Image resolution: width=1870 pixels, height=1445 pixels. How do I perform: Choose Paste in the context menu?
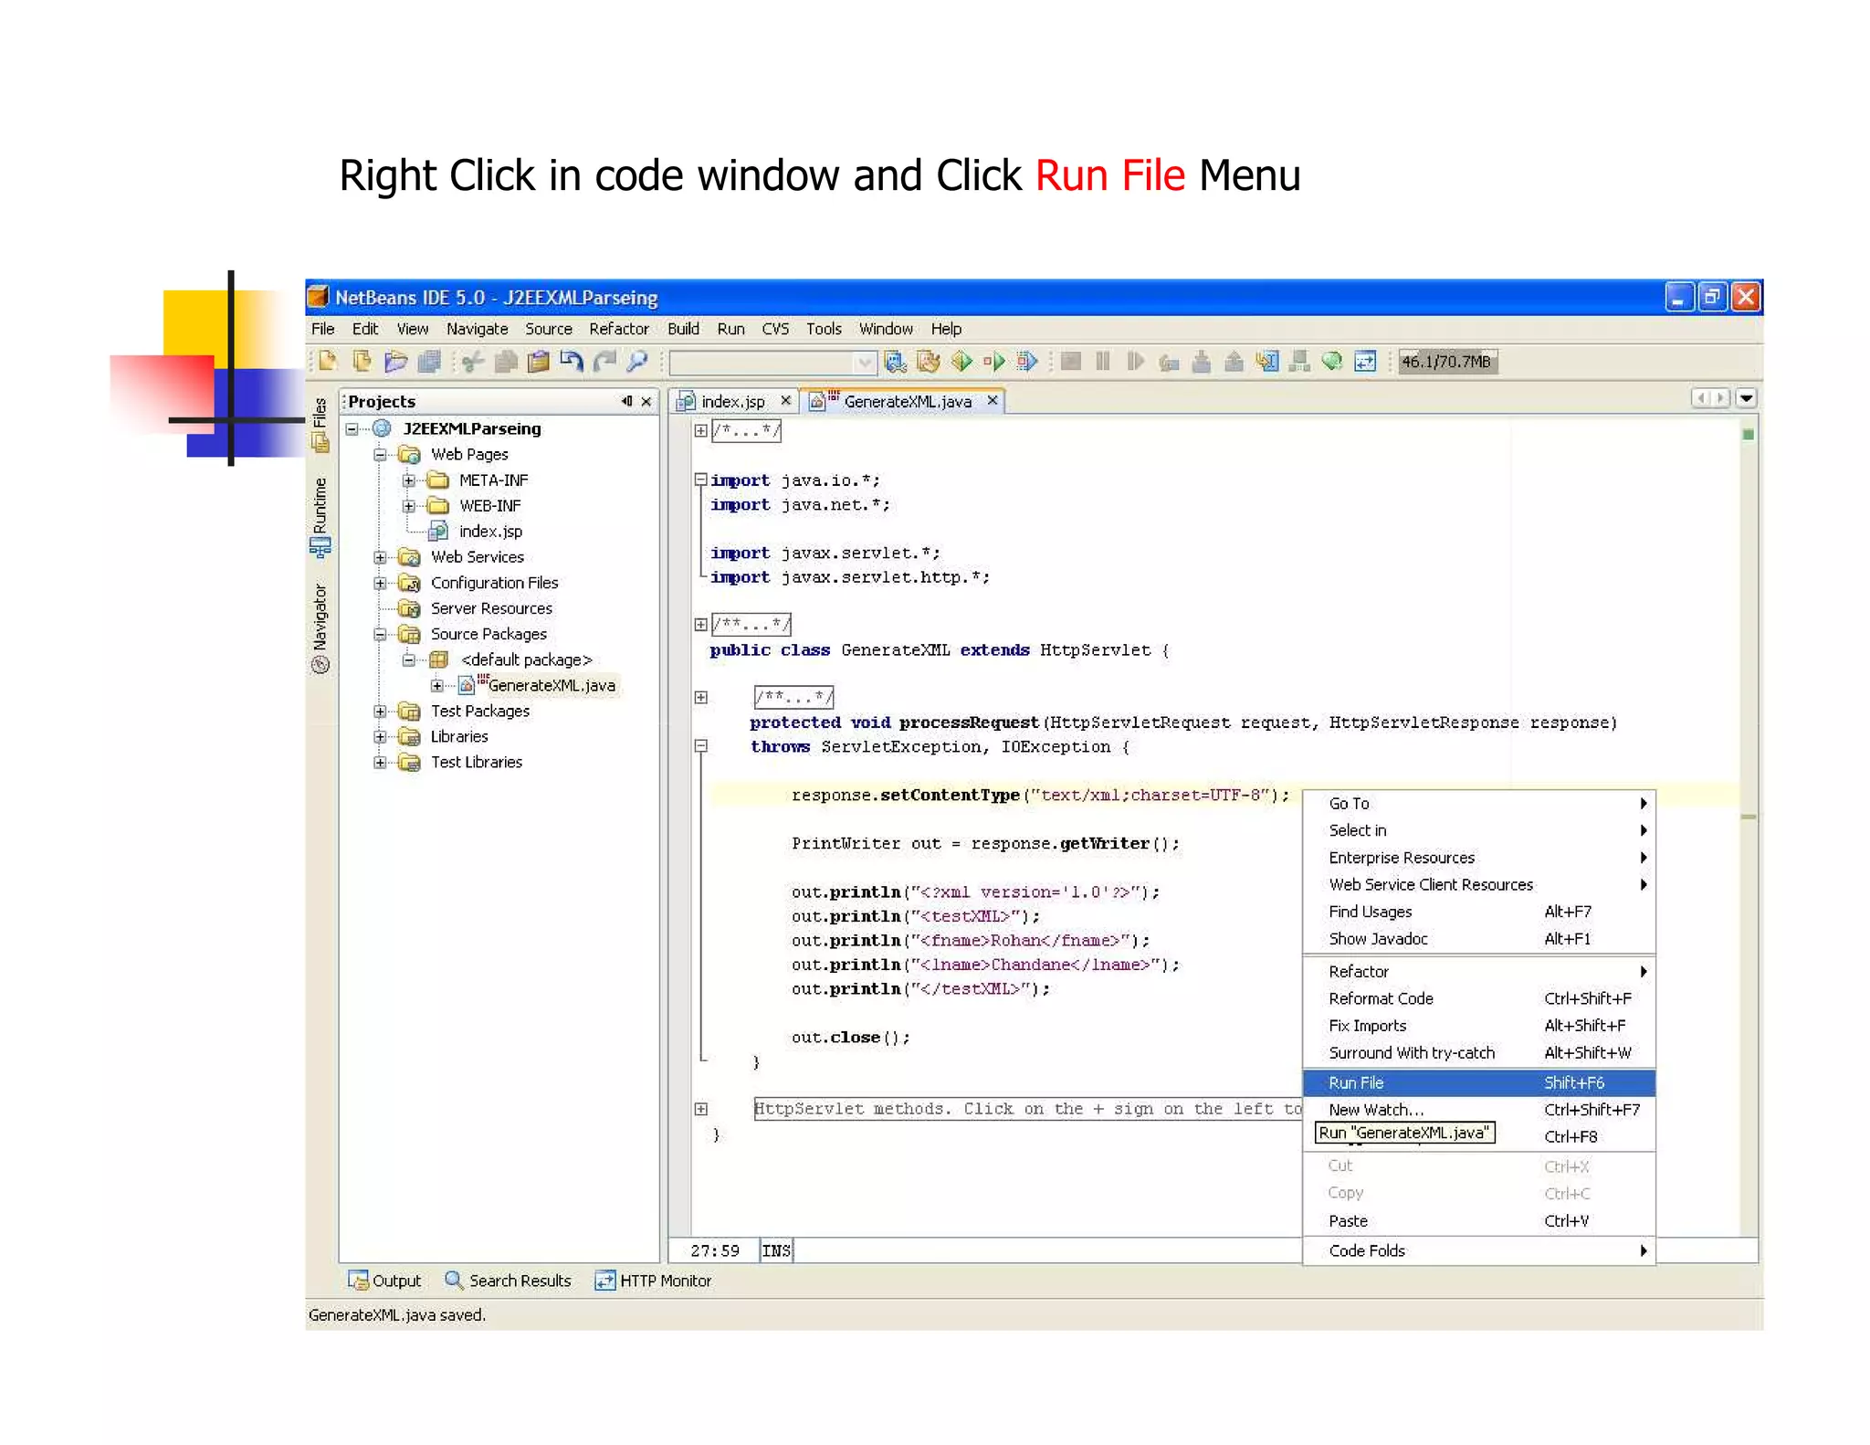(x=1479, y=1221)
